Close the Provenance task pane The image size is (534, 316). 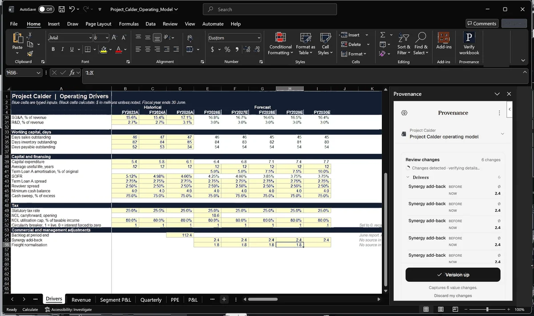coord(509,94)
